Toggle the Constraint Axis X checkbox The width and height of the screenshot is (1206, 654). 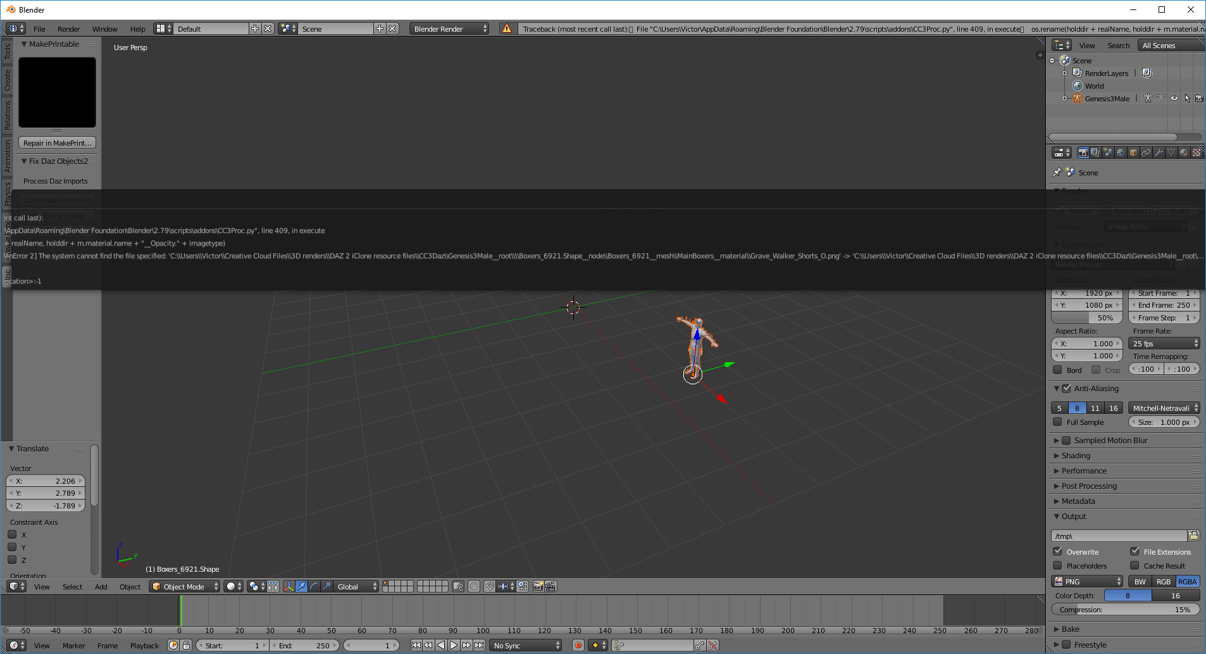[12, 534]
